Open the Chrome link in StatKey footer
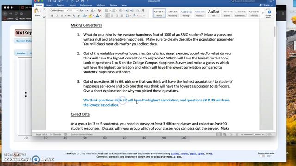This screenshot has height=166, width=296. click(175, 154)
